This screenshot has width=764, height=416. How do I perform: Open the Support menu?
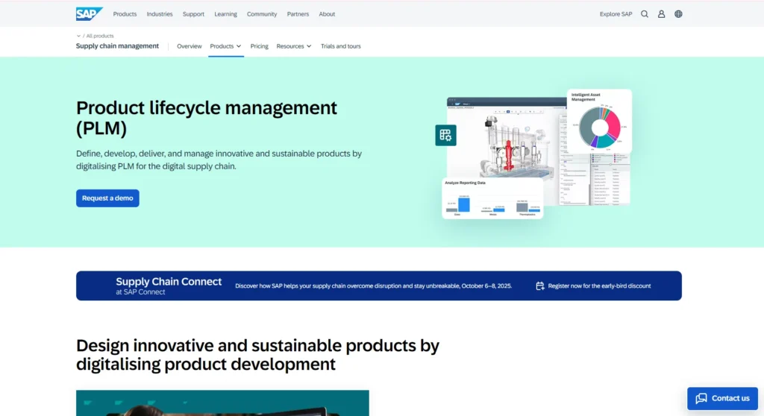tap(193, 14)
